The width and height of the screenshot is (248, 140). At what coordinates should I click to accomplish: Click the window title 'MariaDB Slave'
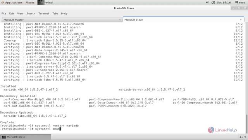pos(124,8)
